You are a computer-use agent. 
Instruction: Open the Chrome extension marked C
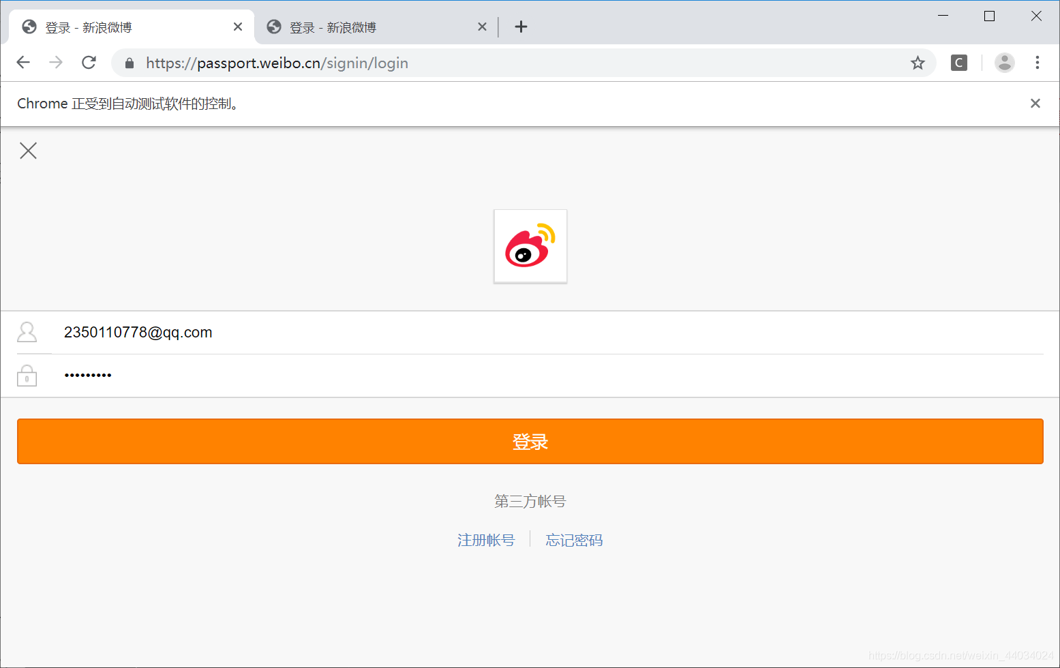[x=958, y=62]
